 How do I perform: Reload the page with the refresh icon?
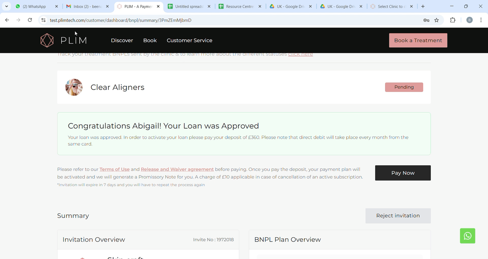click(x=30, y=20)
